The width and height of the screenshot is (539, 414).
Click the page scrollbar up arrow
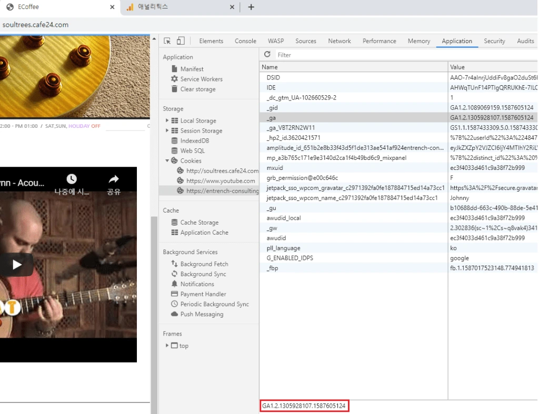click(154, 39)
